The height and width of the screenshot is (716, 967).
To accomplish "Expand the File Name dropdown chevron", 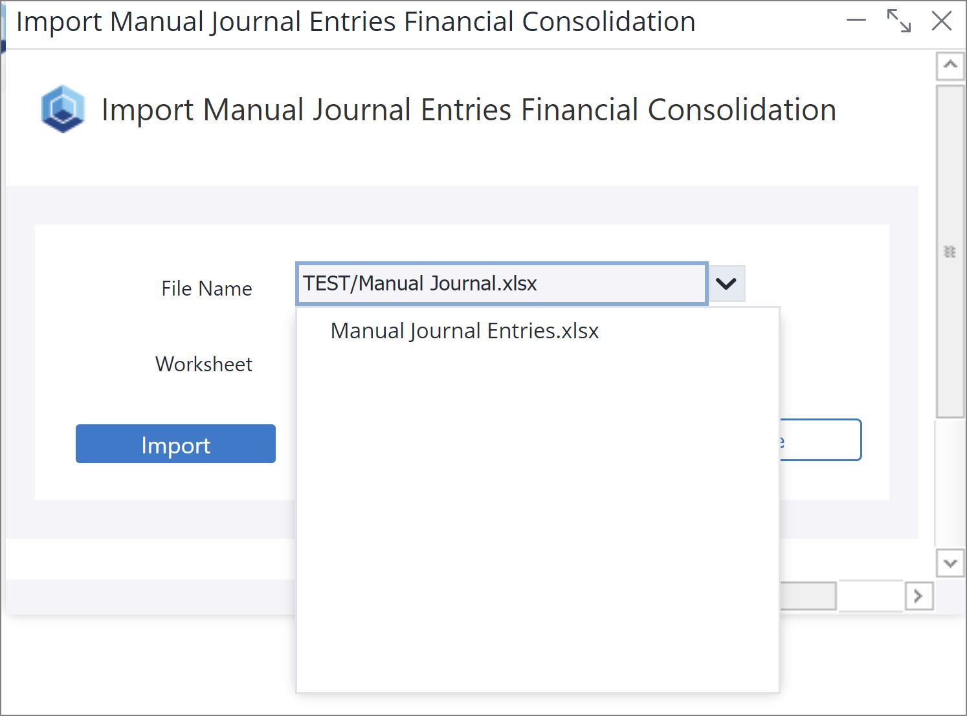I will pyautogui.click(x=726, y=283).
